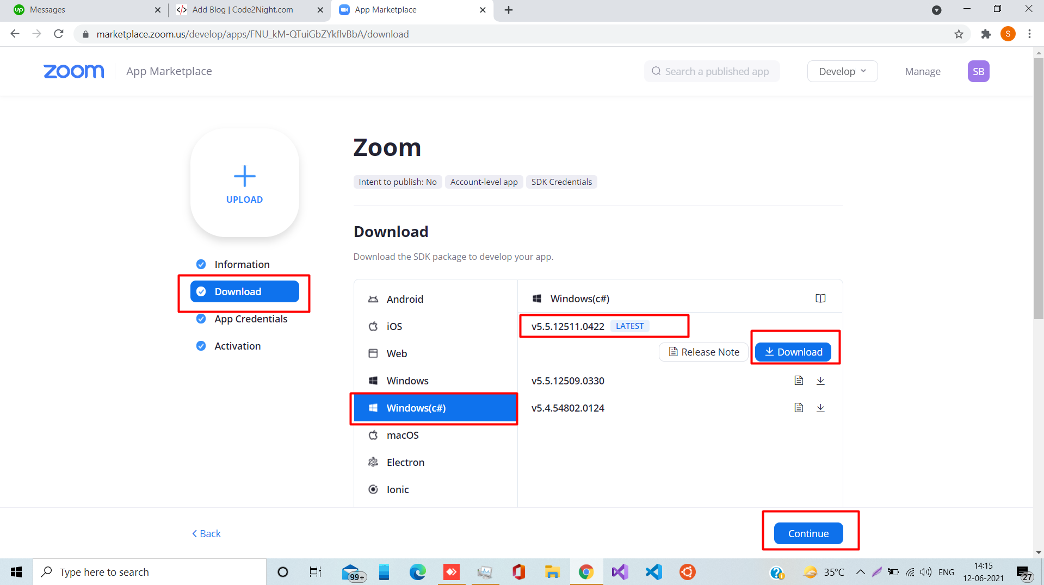Open Office icon in taskbar
This screenshot has width=1044, height=585.
518,572
